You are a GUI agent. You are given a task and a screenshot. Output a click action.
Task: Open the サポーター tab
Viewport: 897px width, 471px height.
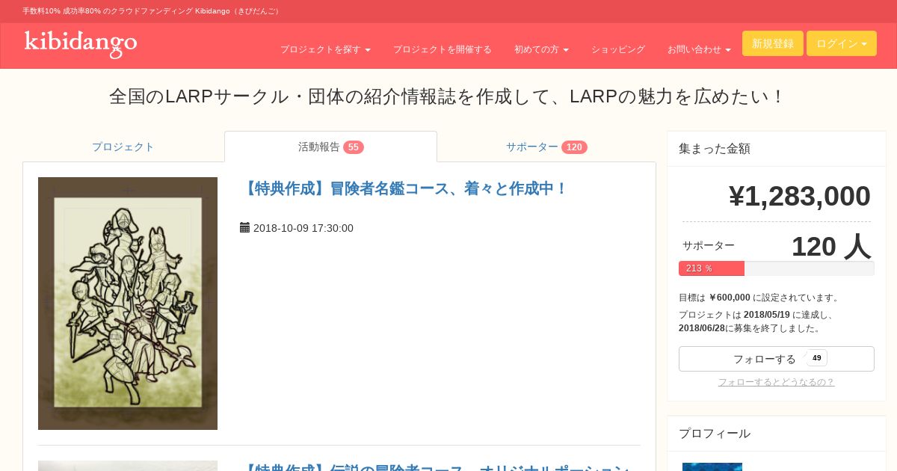[546, 147]
